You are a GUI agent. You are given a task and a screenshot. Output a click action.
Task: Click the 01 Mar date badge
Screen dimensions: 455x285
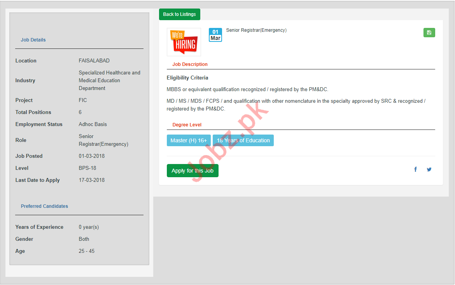click(x=215, y=35)
